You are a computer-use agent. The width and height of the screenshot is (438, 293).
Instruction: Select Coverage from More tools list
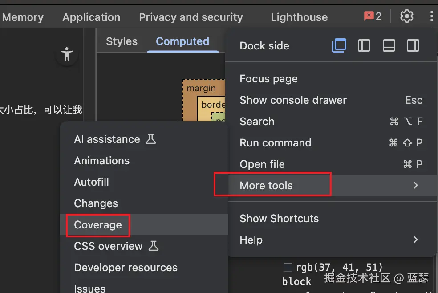[x=98, y=225]
